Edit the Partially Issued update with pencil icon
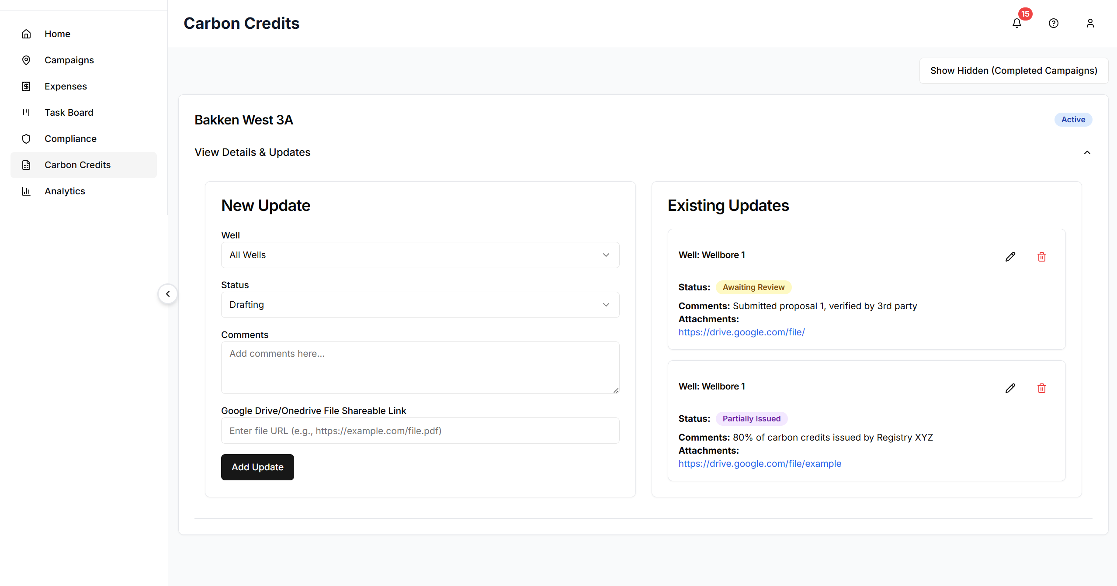 tap(1010, 388)
